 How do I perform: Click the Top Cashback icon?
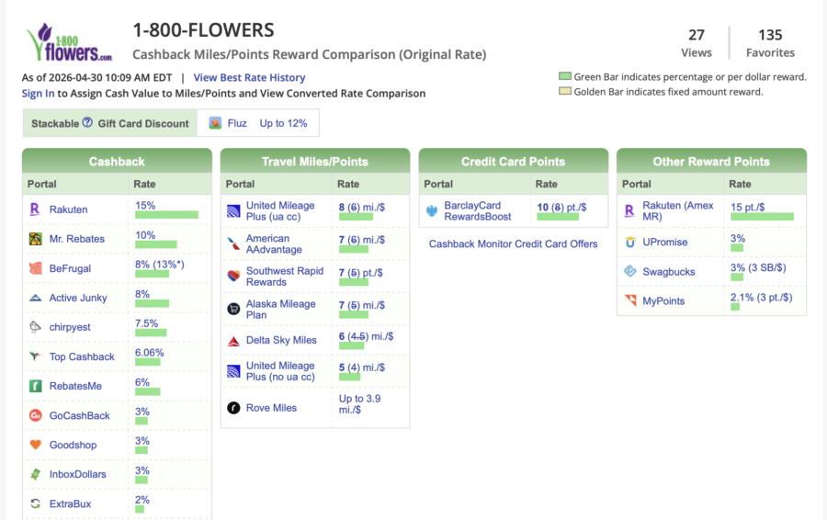click(35, 356)
